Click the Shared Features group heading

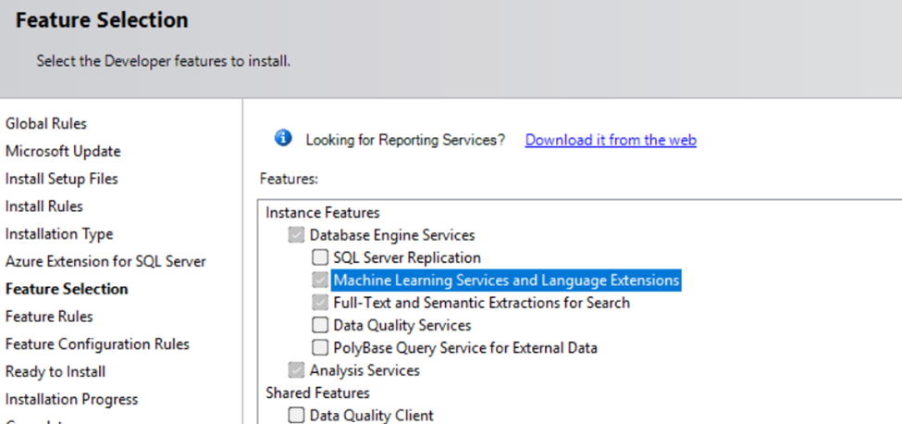[317, 393]
